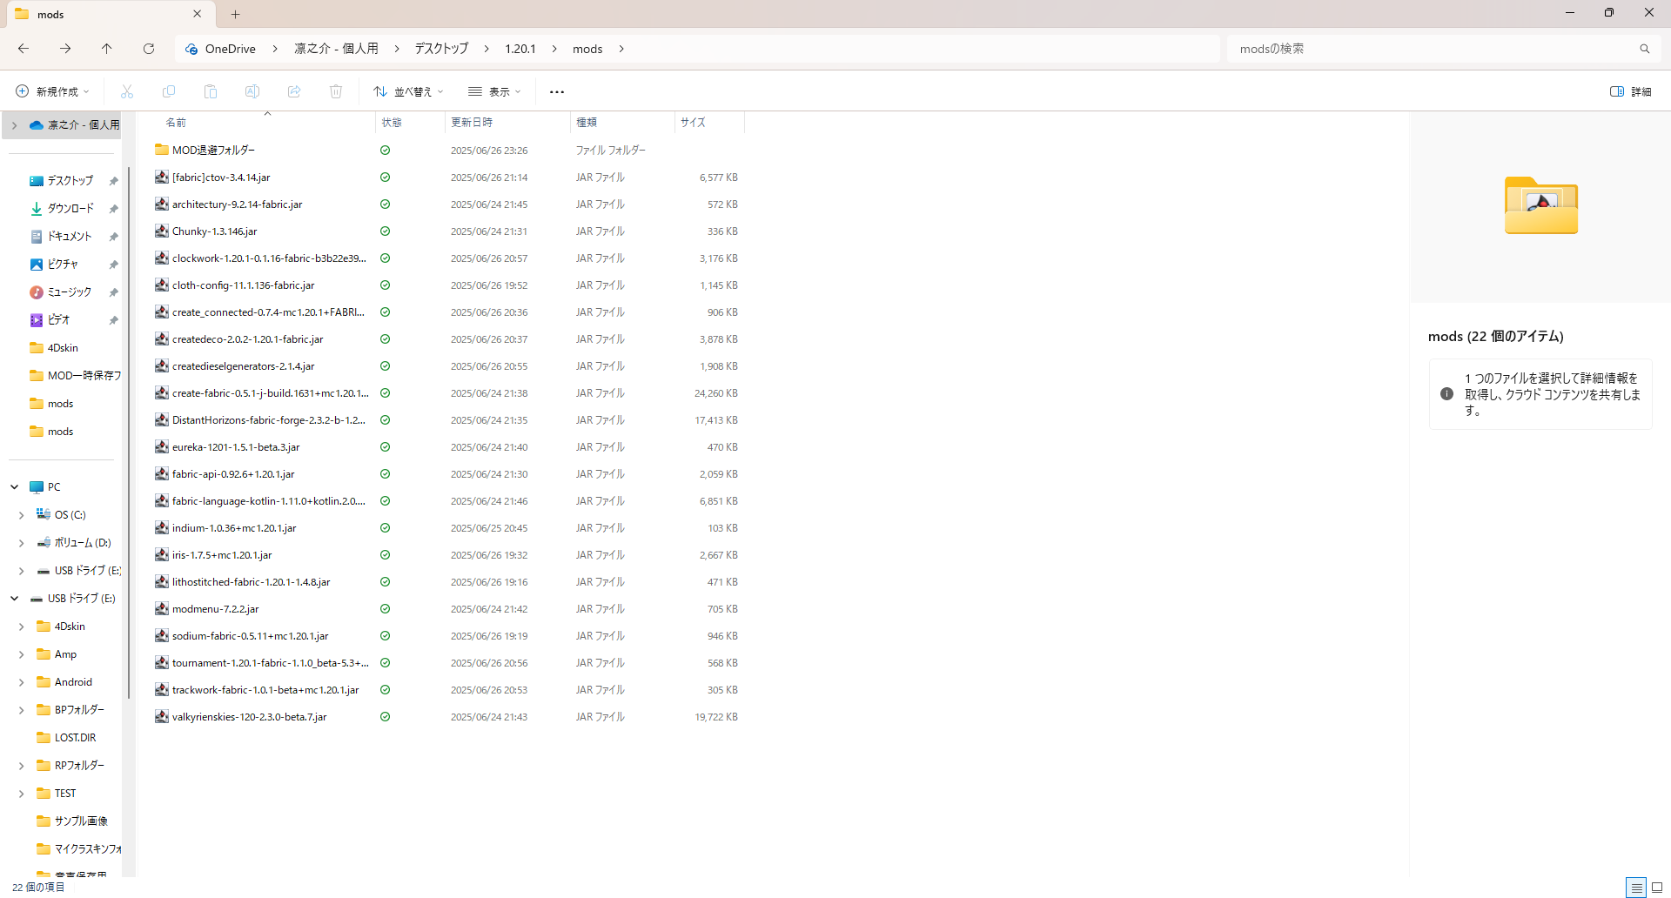Collapse the PC tree node

[15, 487]
